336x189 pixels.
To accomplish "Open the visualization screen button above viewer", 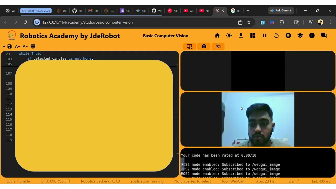I will pos(190,46).
